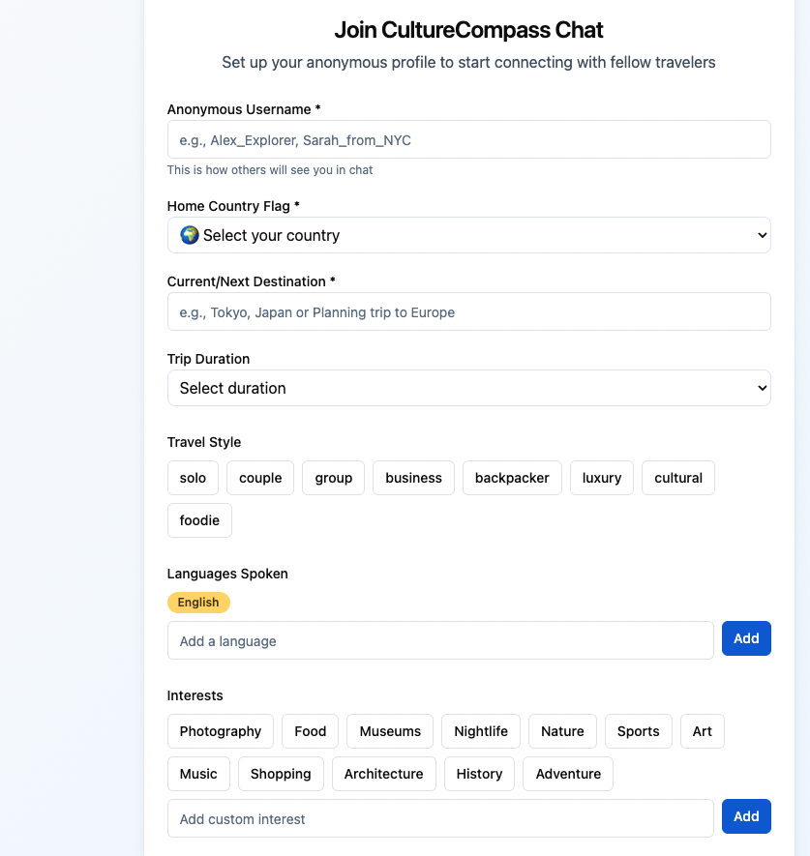This screenshot has width=810, height=856.
Task: Click the Interests label
Action: pyautogui.click(x=195, y=695)
